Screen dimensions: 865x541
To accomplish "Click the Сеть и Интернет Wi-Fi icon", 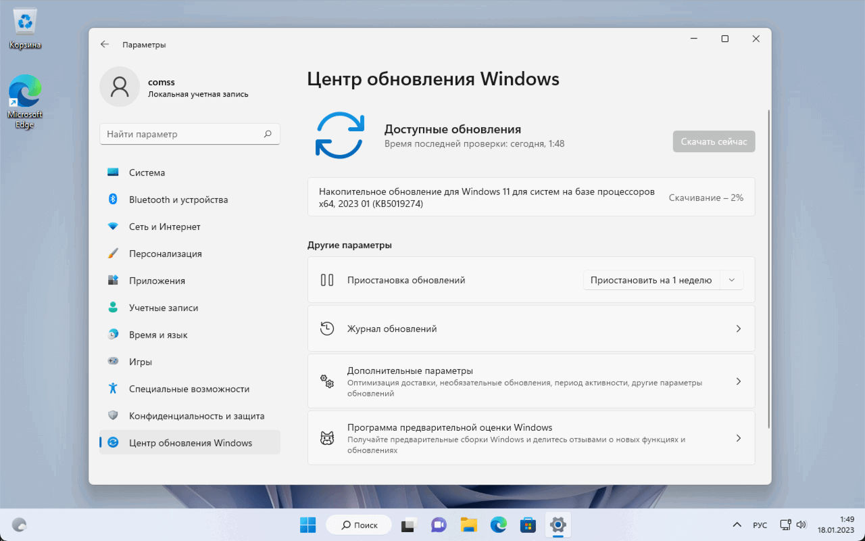I will (113, 227).
